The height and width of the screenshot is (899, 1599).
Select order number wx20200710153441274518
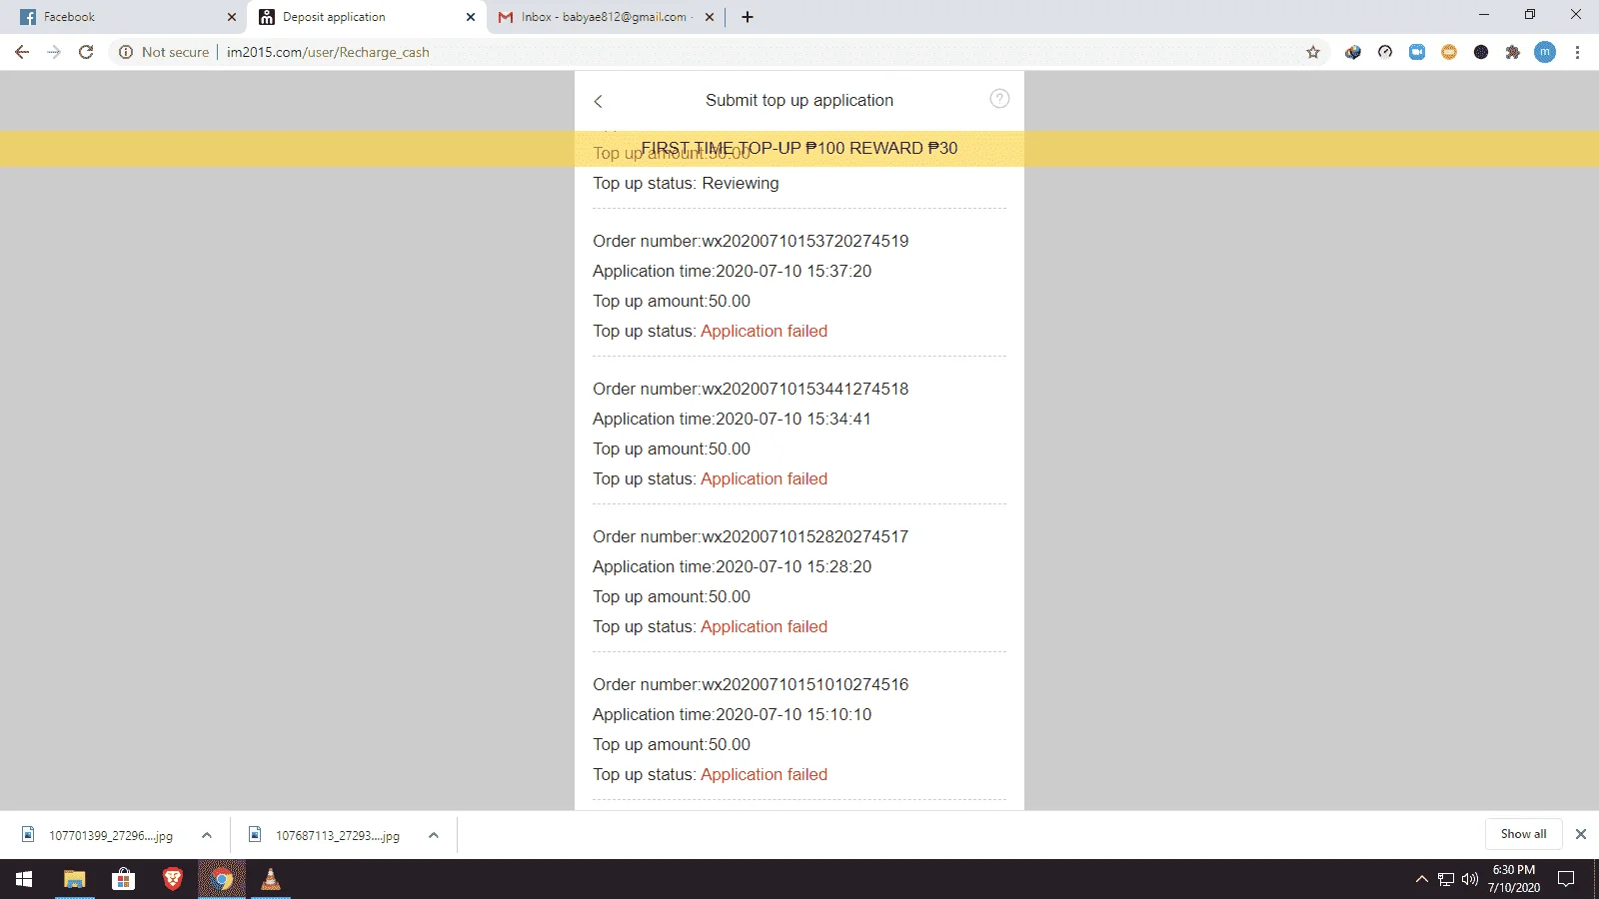[x=751, y=389]
